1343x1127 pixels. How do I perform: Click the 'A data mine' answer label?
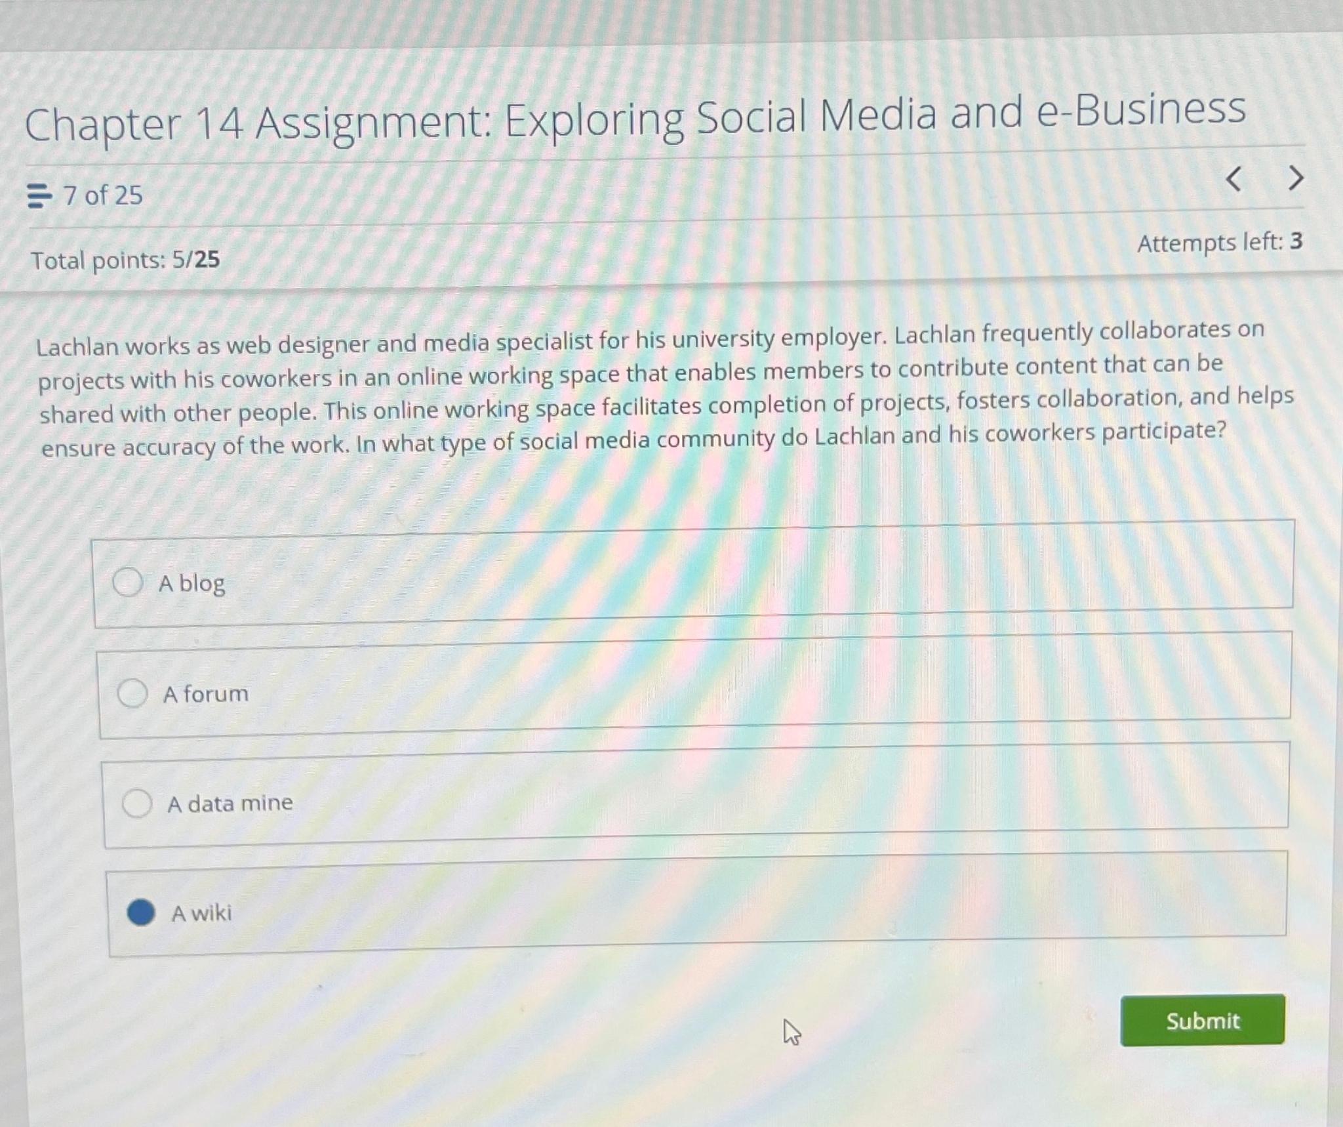pyautogui.click(x=230, y=803)
